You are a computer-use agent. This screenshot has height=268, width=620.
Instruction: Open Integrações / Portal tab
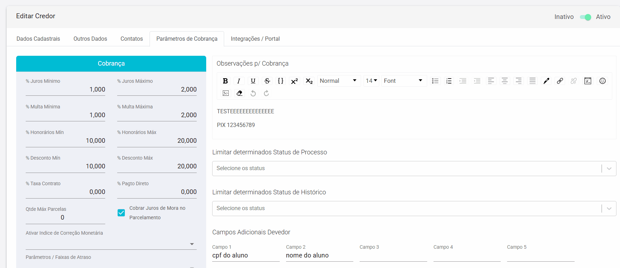(255, 39)
